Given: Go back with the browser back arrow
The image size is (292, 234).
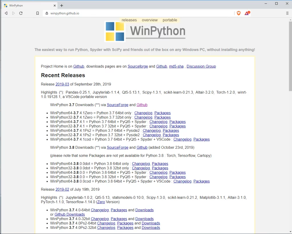Looking at the screenshot, I should click(6, 13).
